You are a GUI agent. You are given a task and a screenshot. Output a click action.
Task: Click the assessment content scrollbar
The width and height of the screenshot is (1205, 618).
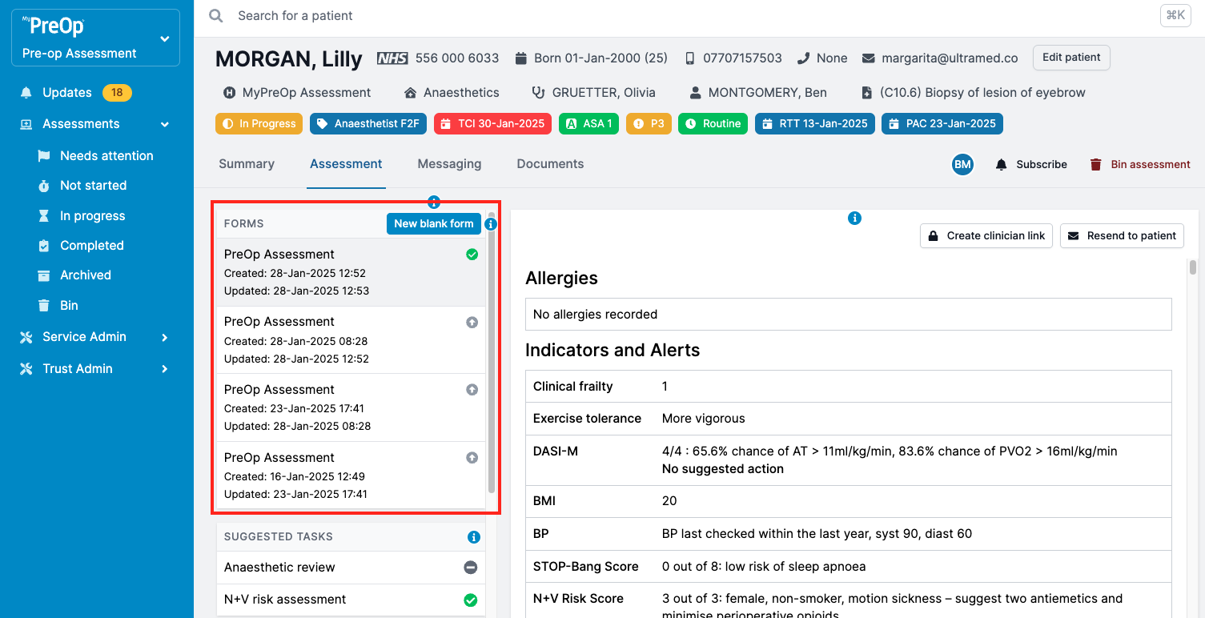click(1193, 268)
